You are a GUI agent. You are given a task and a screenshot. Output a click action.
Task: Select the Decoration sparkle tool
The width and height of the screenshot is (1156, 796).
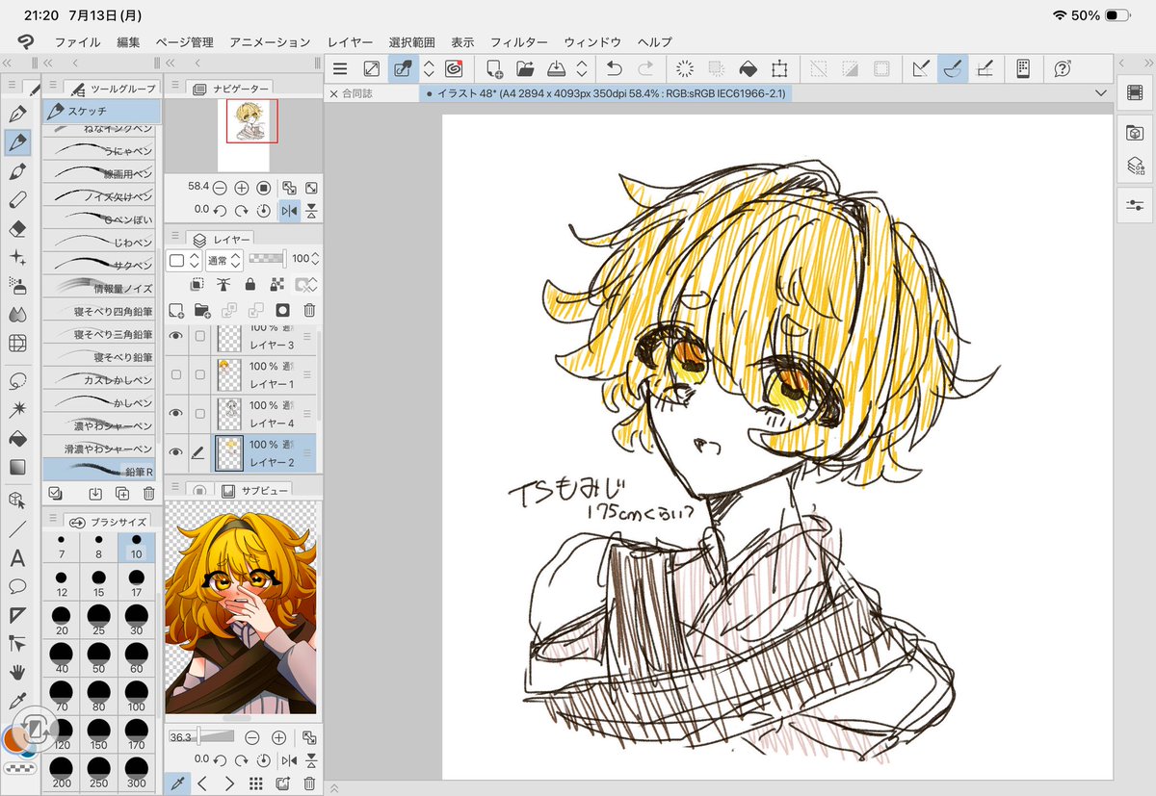[16, 257]
